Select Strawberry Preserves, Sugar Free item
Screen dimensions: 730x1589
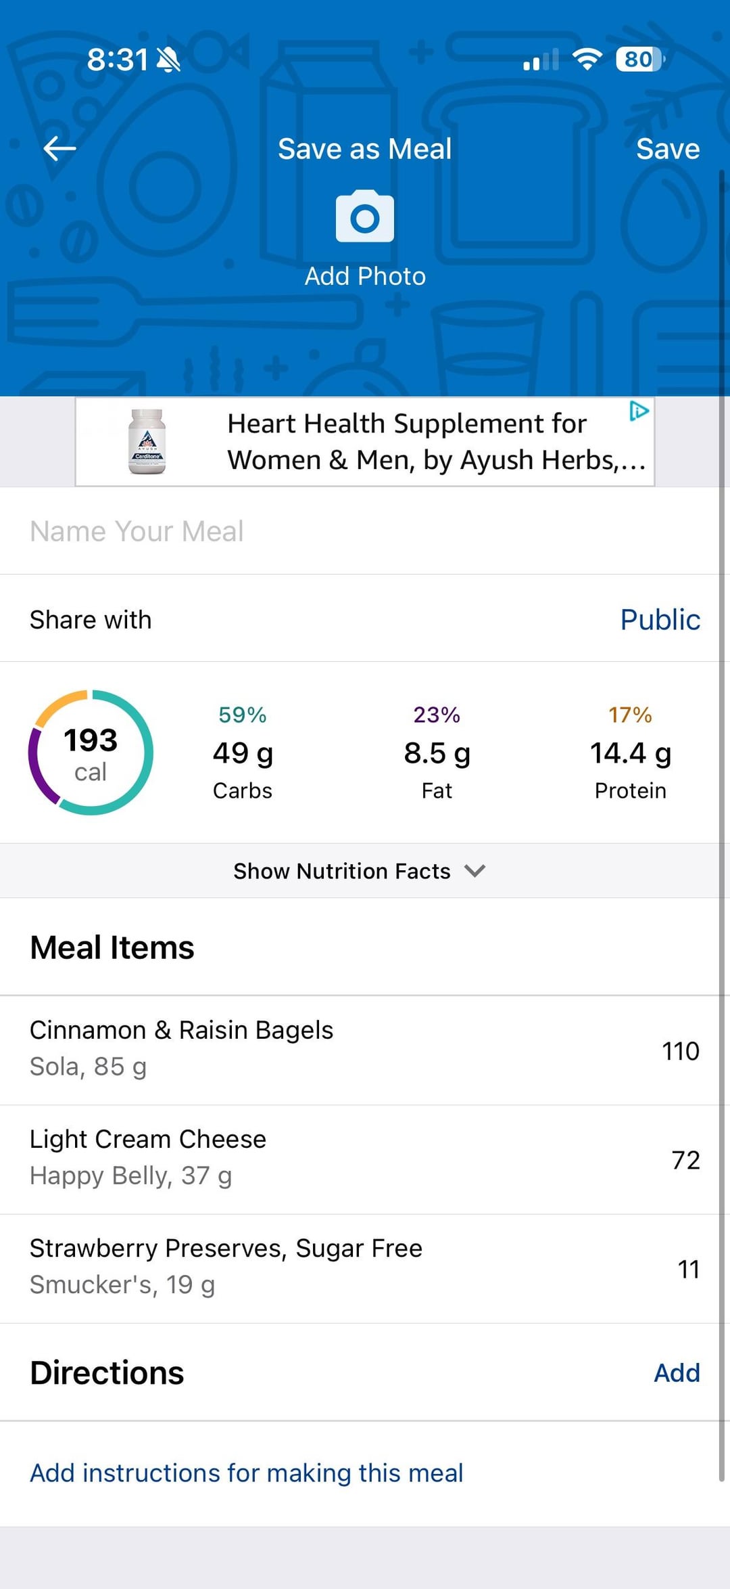(x=365, y=1268)
